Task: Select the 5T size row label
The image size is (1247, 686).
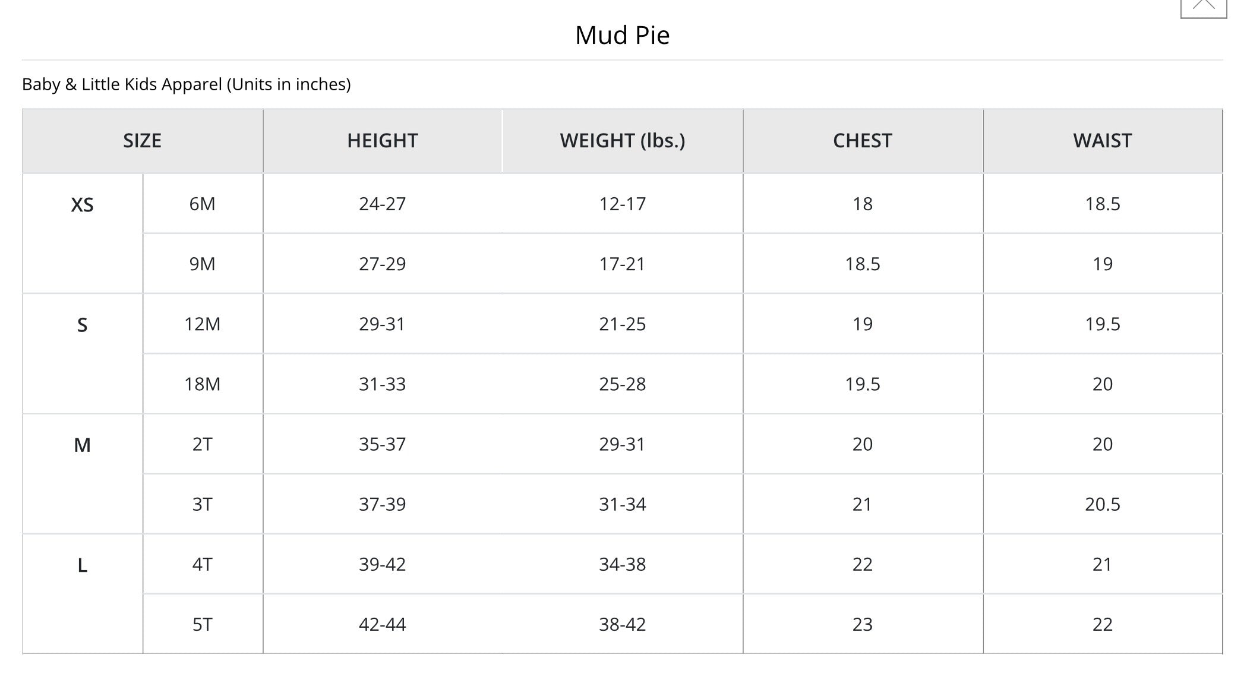Action: click(x=202, y=624)
